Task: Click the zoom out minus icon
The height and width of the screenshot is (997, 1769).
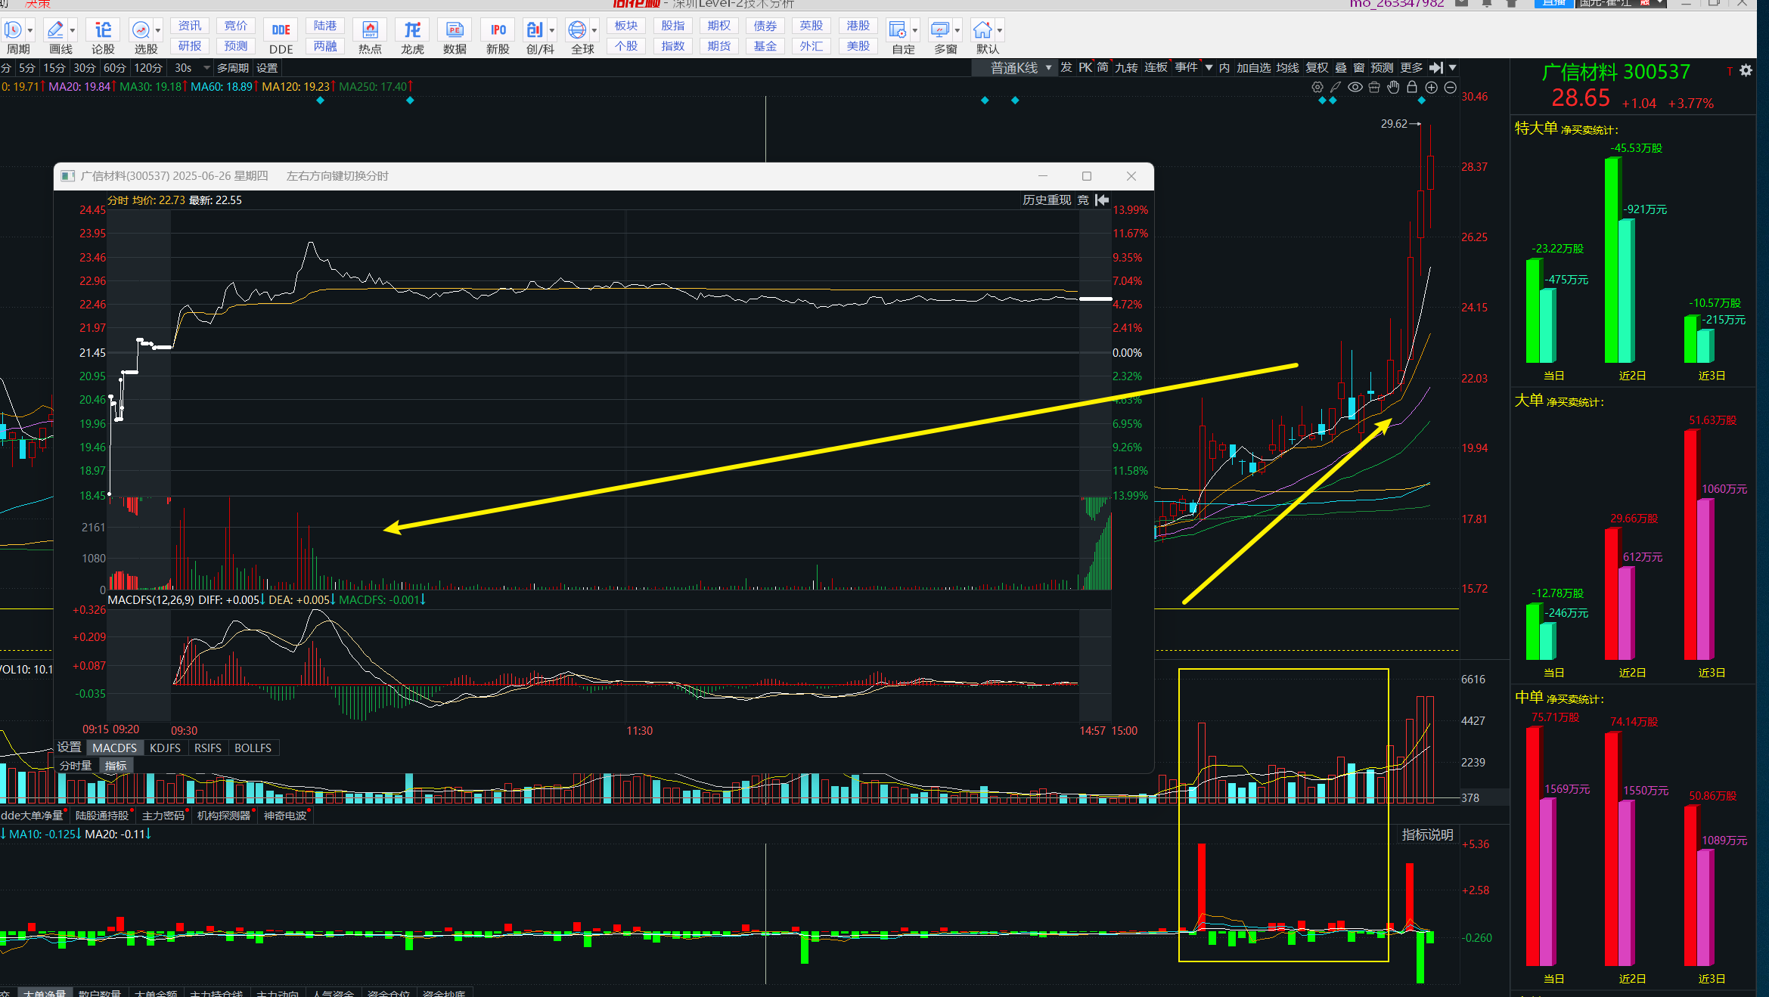Action: tap(1450, 87)
